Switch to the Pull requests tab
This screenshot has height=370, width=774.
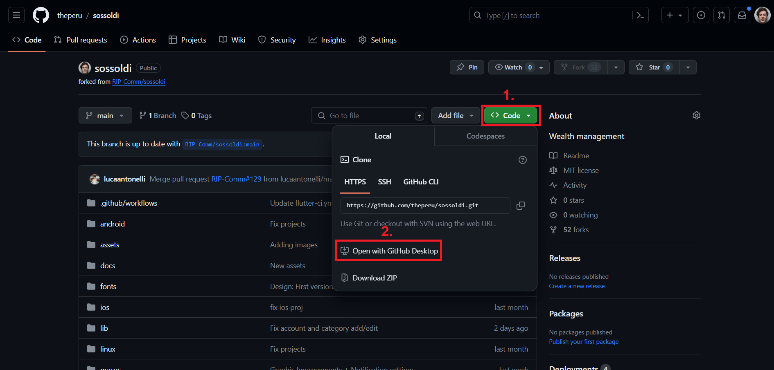click(x=81, y=40)
